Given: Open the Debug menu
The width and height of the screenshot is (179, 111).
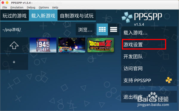Looking at the screenshot, I should click(x=31, y=7).
